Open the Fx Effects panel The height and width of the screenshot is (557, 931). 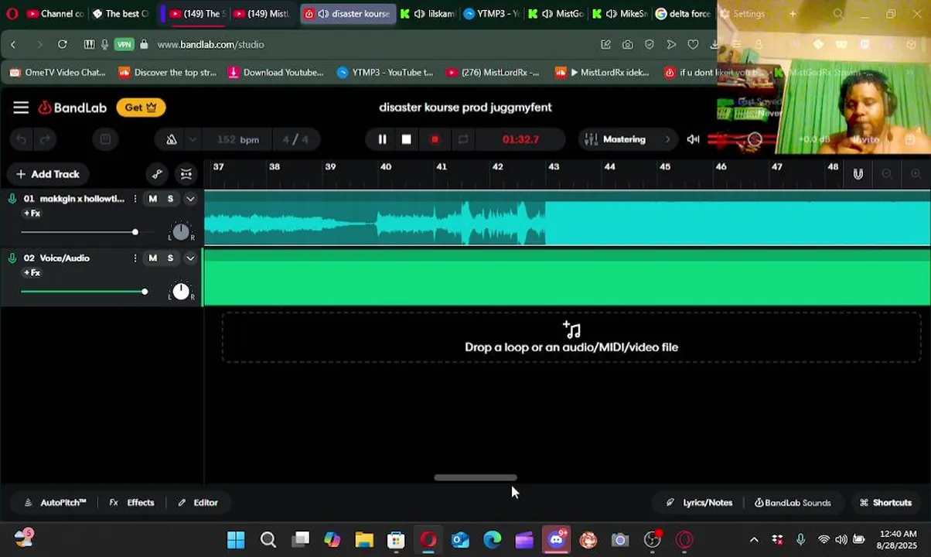point(131,503)
